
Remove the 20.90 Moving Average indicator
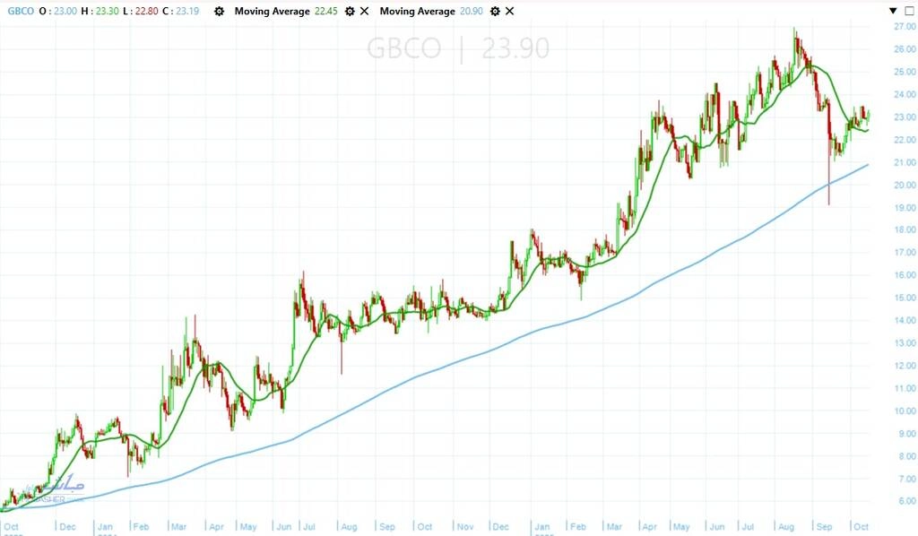509,11
